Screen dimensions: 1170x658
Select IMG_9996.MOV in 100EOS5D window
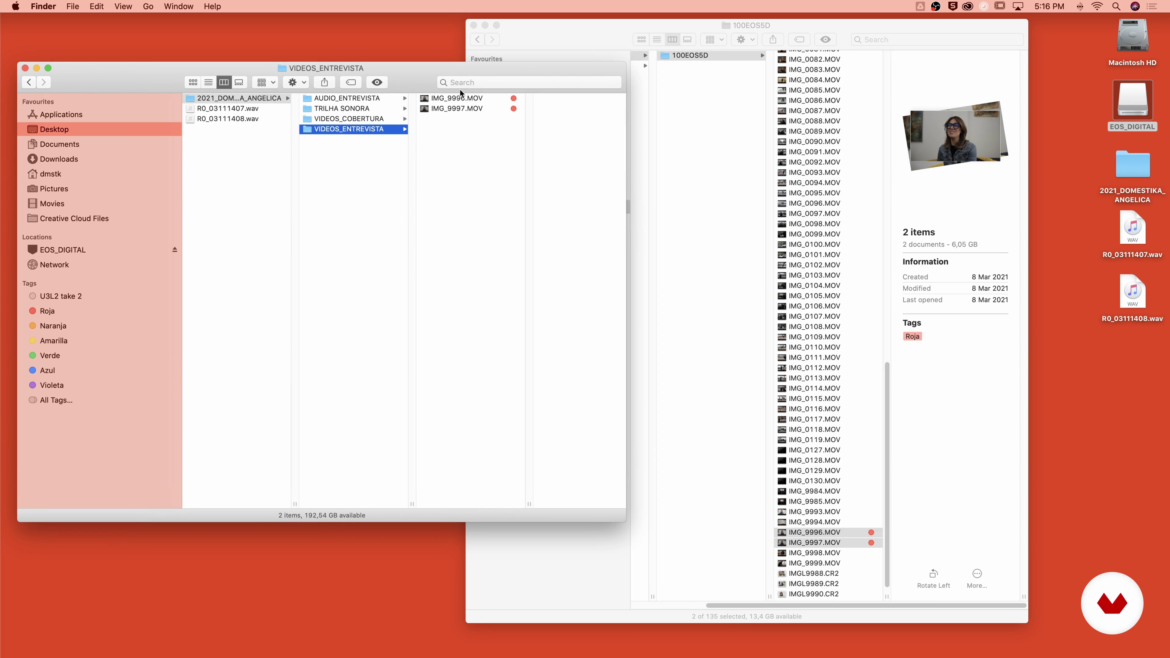(x=828, y=532)
